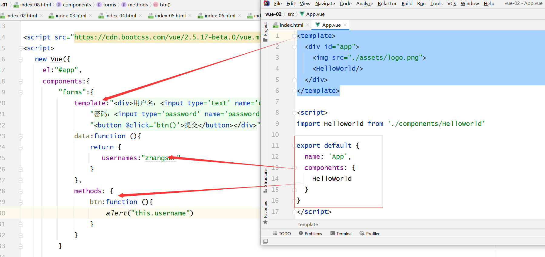545x257 pixels.
Task: Collapse the template tag fold on line 1
Action: (x=294, y=36)
